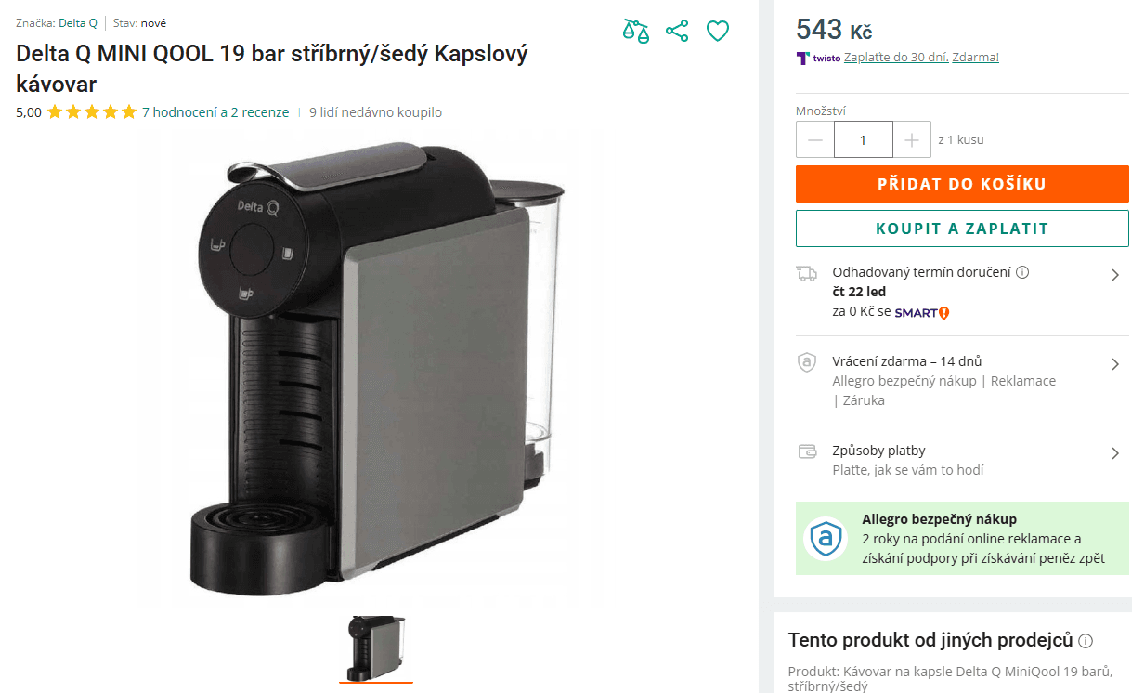
Task: Click the share icon
Action: pyautogui.click(x=677, y=31)
